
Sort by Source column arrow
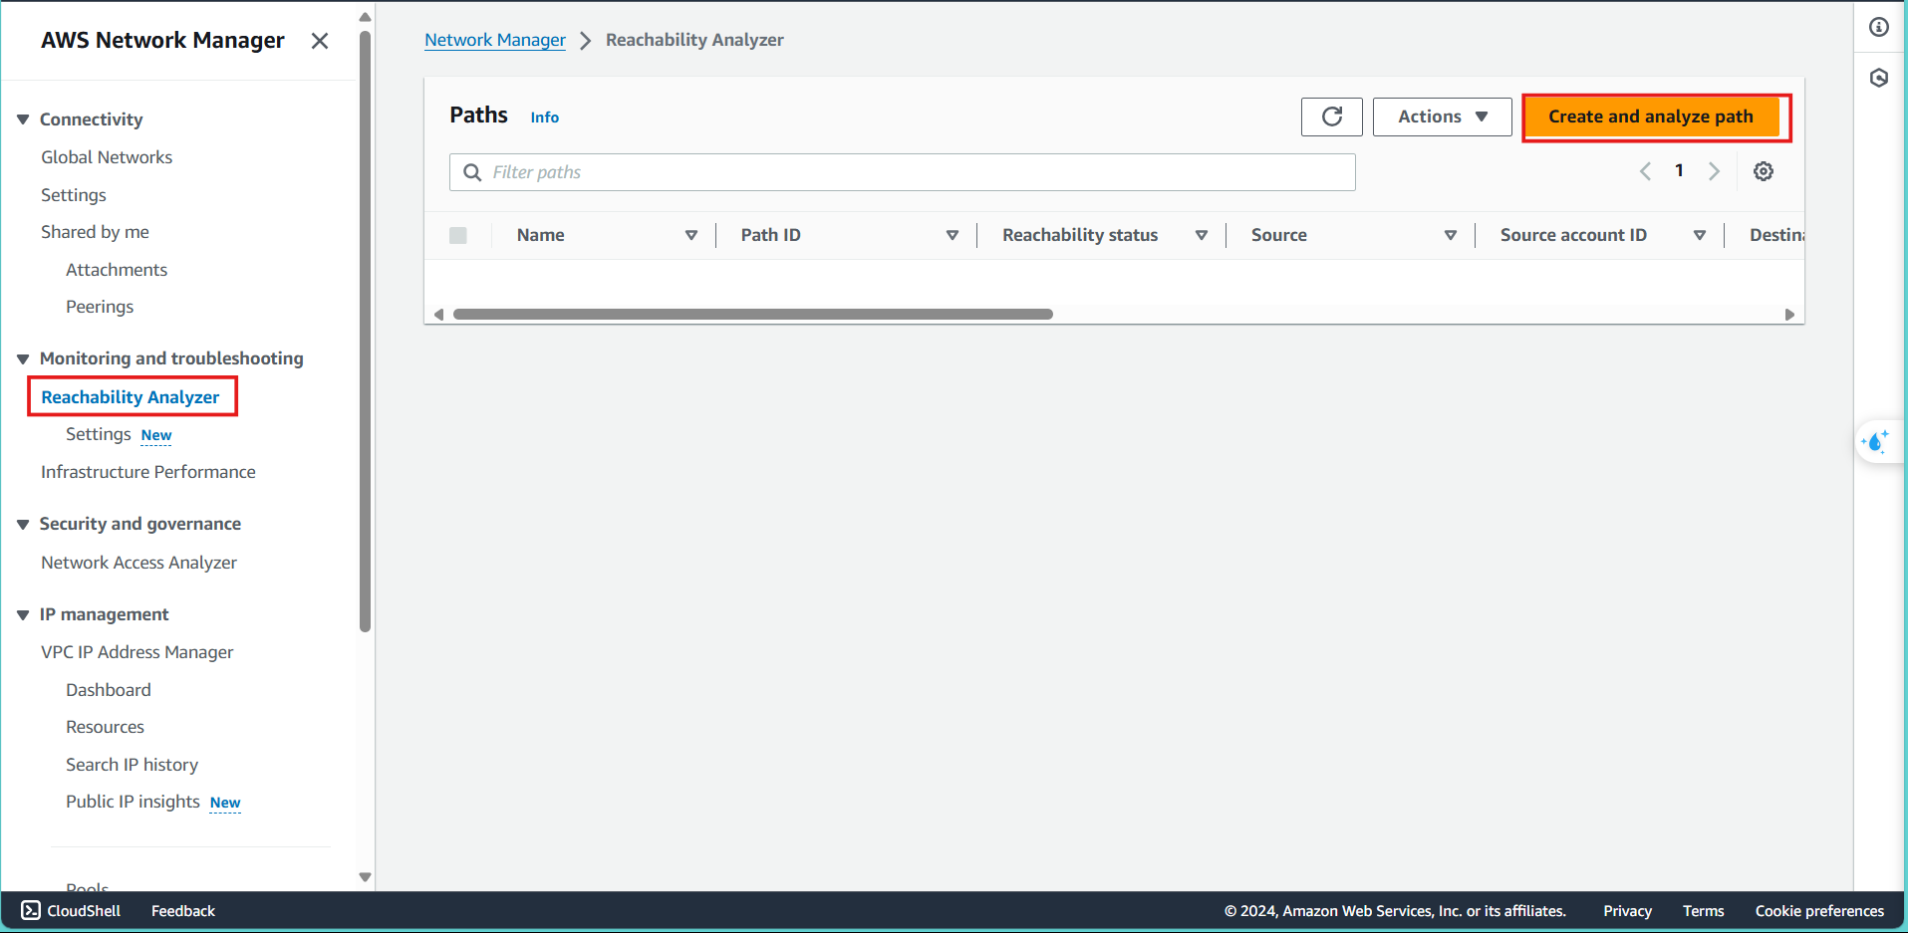click(x=1450, y=235)
